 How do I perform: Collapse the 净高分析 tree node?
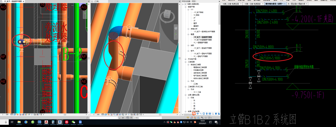click(x=188, y=29)
